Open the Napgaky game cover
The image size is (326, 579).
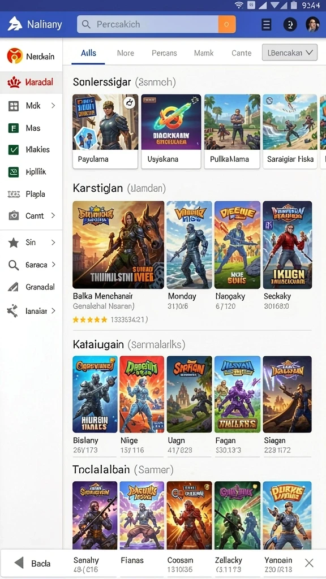pyautogui.click(x=237, y=245)
